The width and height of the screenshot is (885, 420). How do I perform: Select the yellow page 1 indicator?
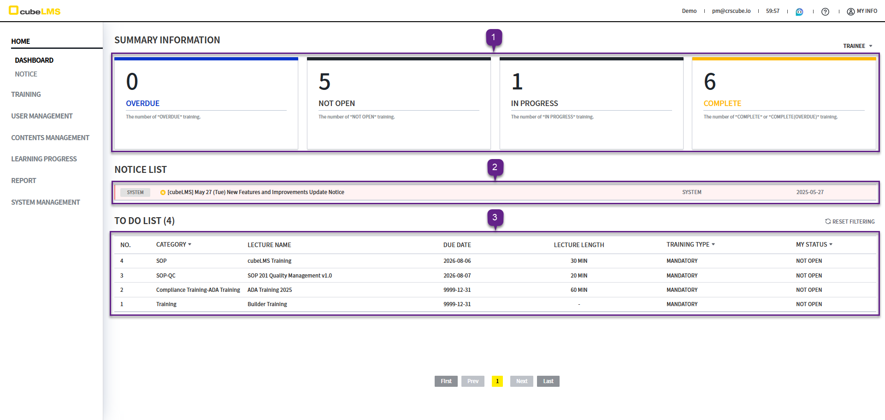click(x=497, y=381)
